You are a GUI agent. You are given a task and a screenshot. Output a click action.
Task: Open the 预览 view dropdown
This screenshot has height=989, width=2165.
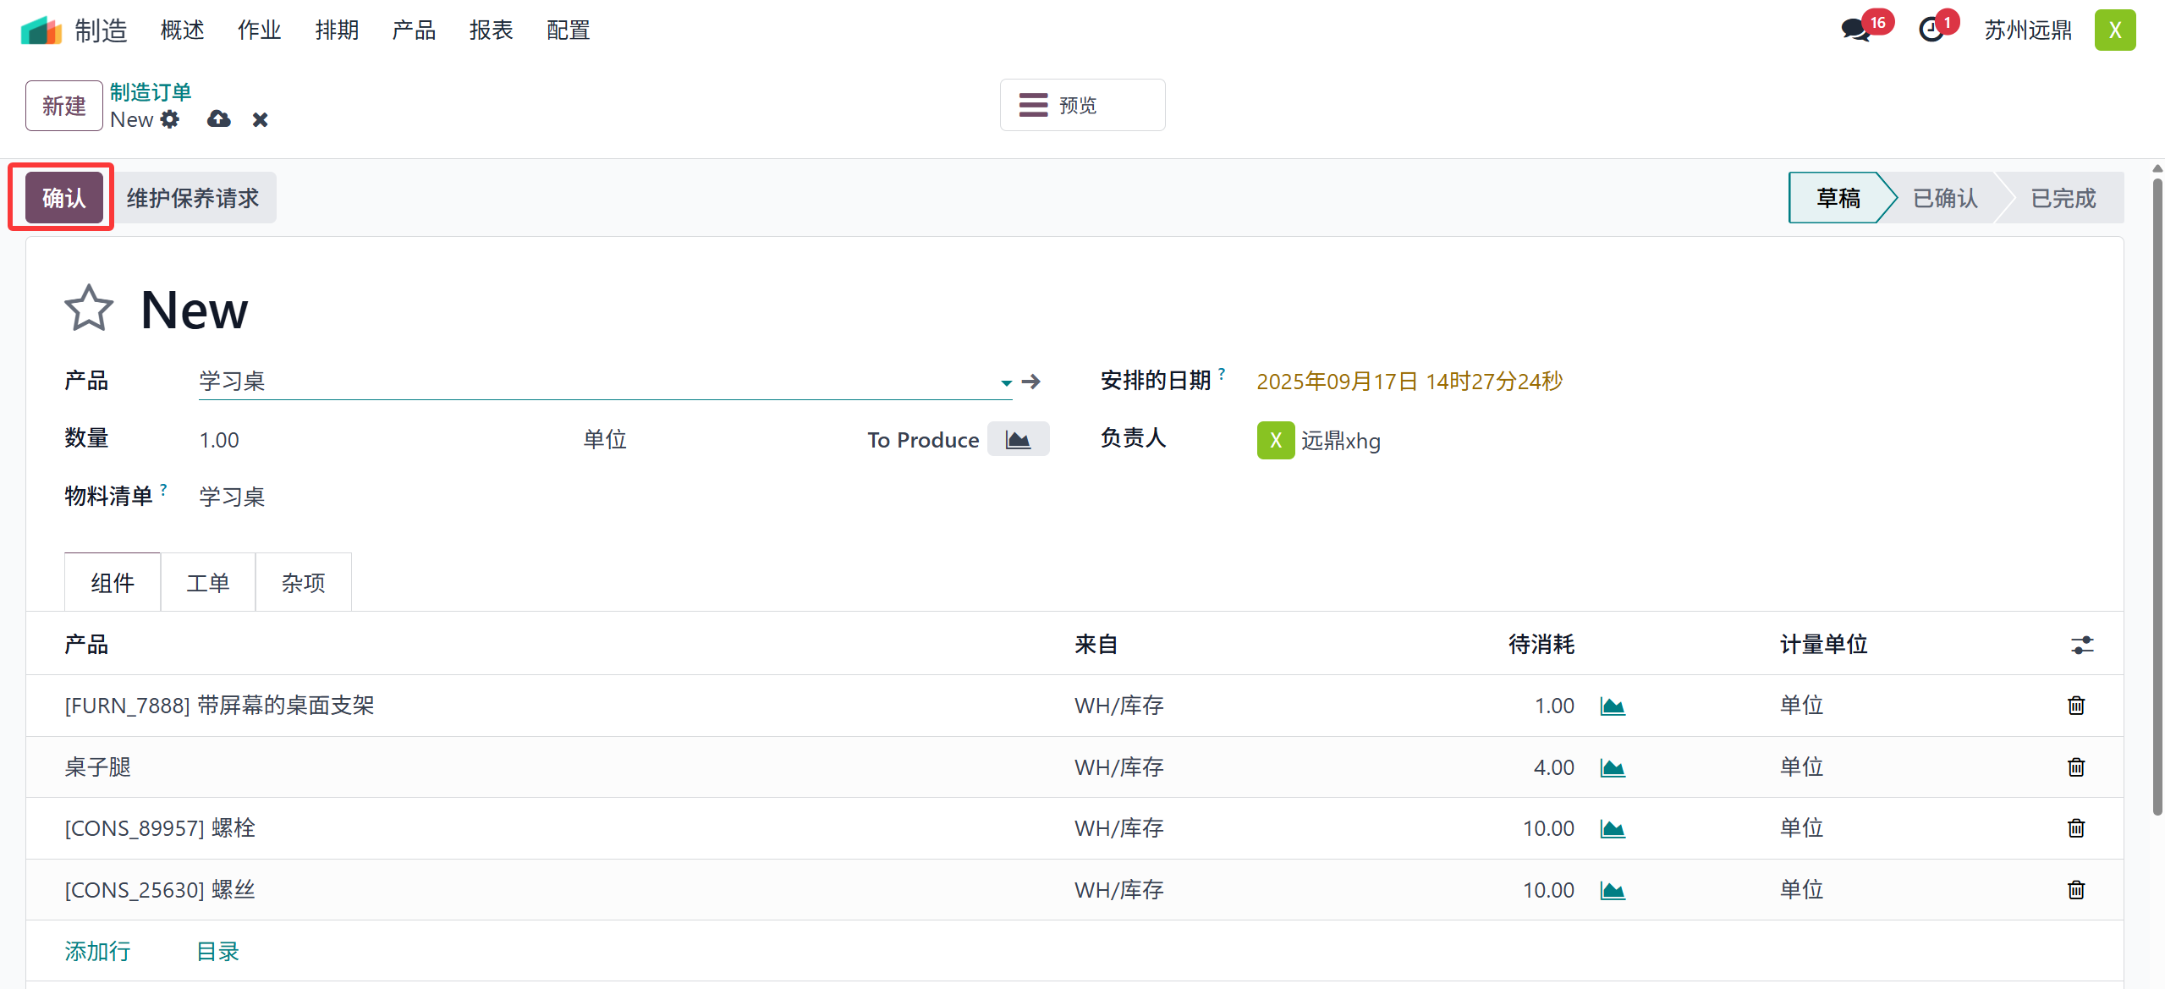[1081, 105]
